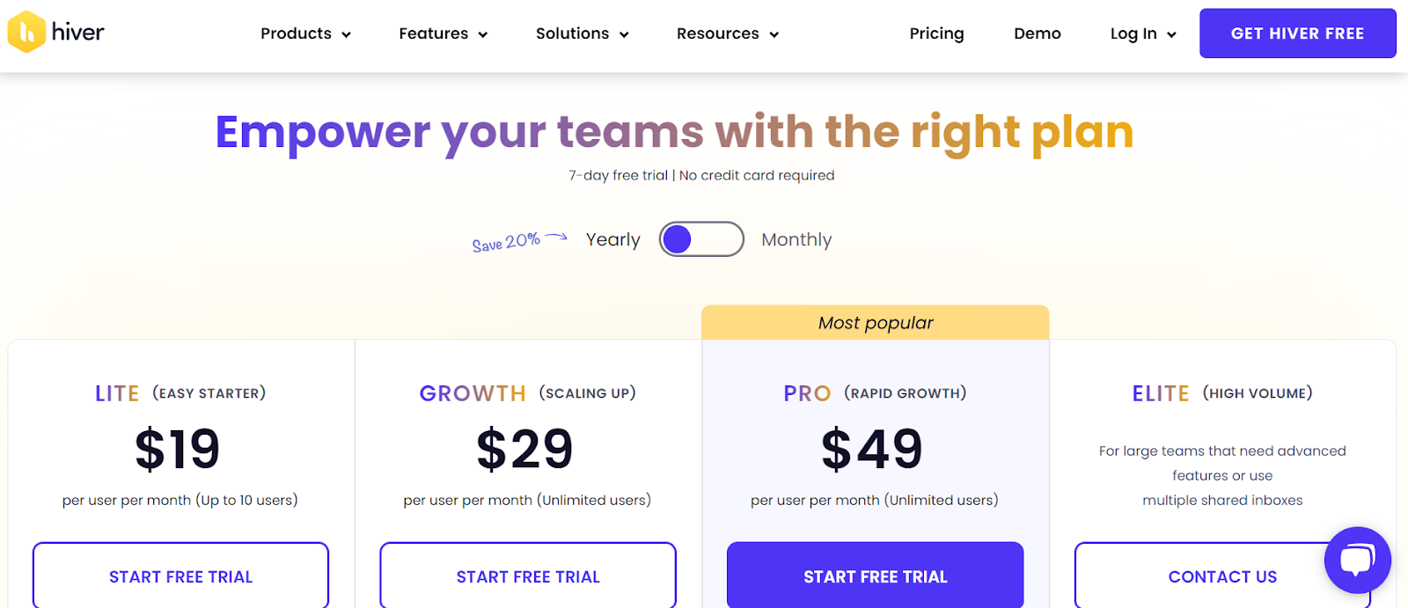The image size is (1408, 608).
Task: Click the Elite plan heading
Action: [x=1160, y=393]
